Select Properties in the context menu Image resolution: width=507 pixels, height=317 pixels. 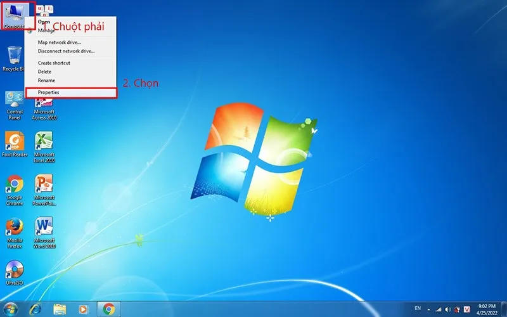tap(48, 93)
